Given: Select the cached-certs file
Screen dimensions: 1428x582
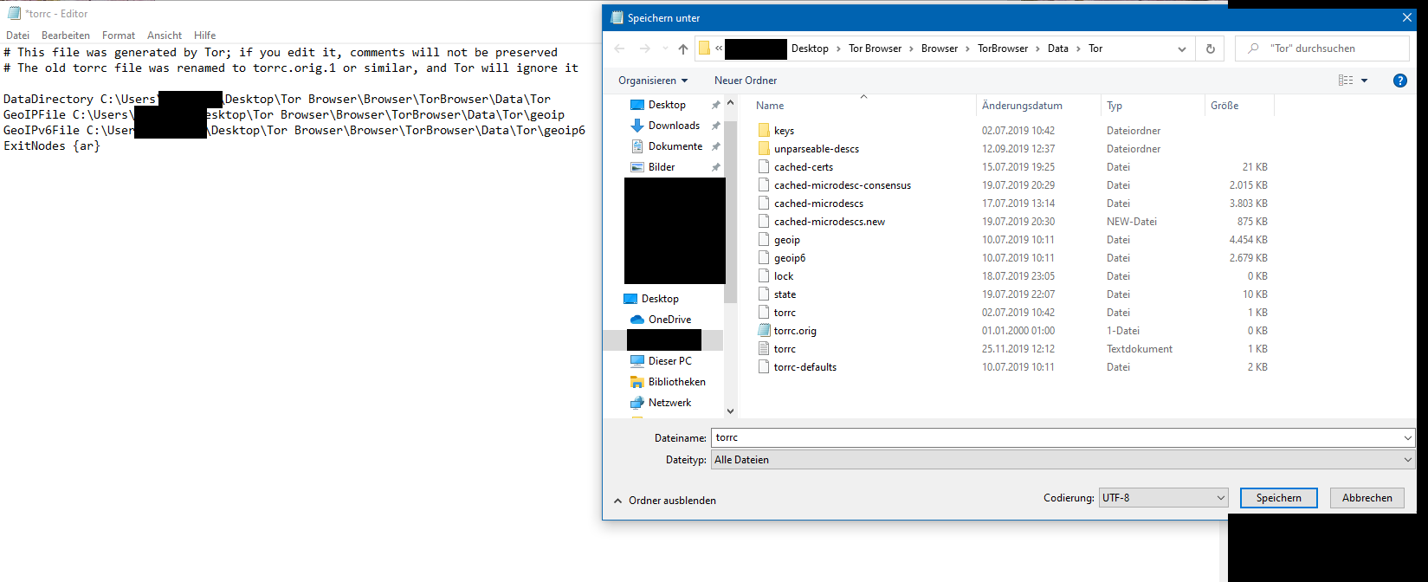Looking at the screenshot, I should (x=804, y=167).
